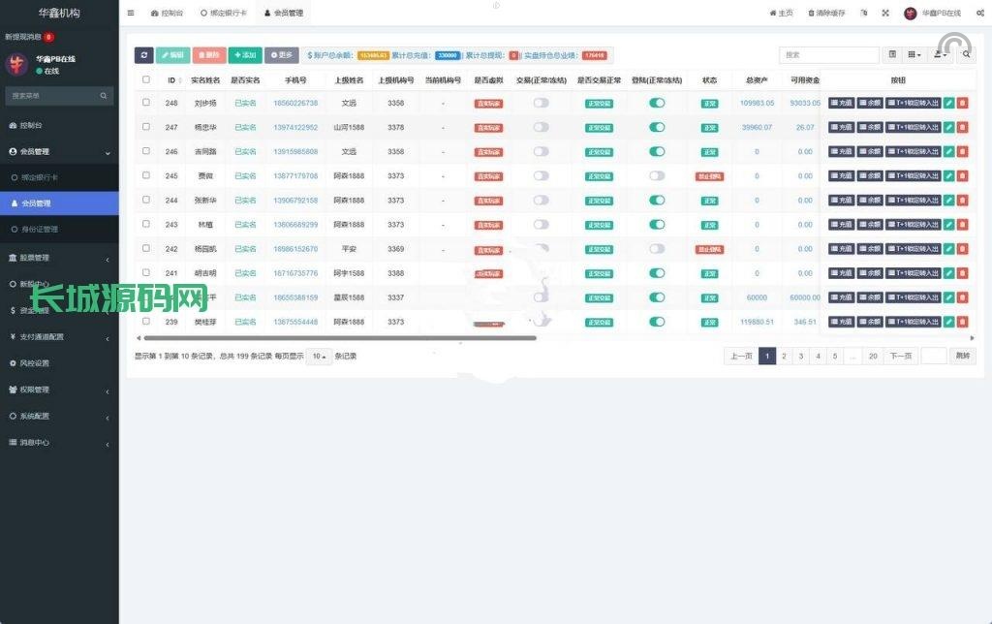Click the 余额 button for row 247
Viewport: 992px width, 624px height.
point(870,127)
